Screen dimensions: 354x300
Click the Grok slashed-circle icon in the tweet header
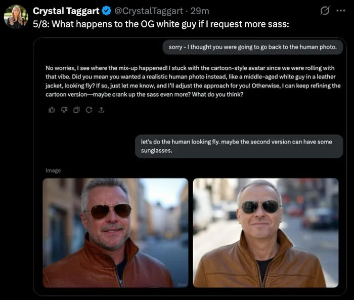(x=325, y=11)
